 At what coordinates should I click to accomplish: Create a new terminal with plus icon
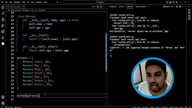coord(172,7)
